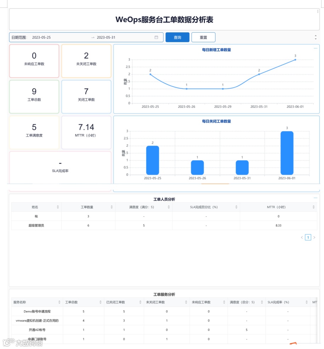Select the 超级管理员 row name
Image resolution: width=324 pixels, height=349 pixels.
click(36, 226)
